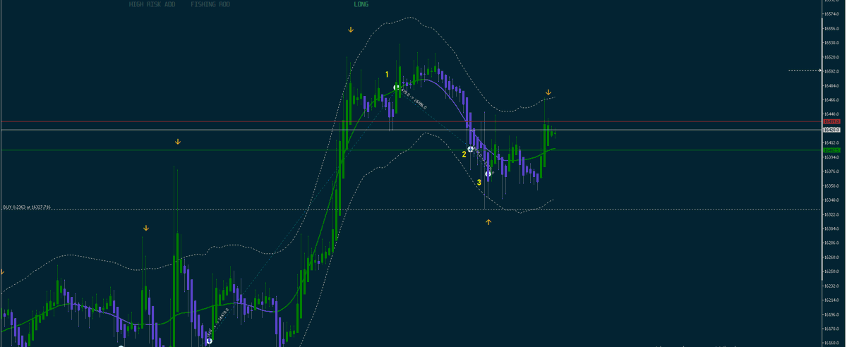This screenshot has width=847, height=347.
Task: Click the 16502.0 price axis value
Action: coord(831,71)
